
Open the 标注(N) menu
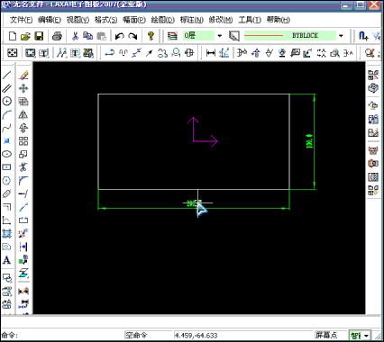192,20
